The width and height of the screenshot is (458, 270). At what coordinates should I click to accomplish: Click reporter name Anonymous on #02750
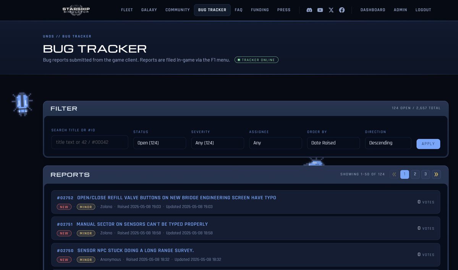click(x=110, y=259)
